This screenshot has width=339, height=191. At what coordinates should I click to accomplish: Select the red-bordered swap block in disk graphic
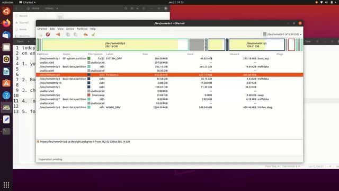[291, 45]
